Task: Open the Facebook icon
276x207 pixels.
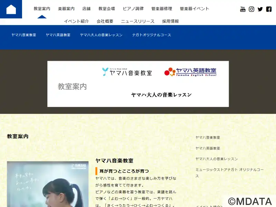Action: click(269, 9)
